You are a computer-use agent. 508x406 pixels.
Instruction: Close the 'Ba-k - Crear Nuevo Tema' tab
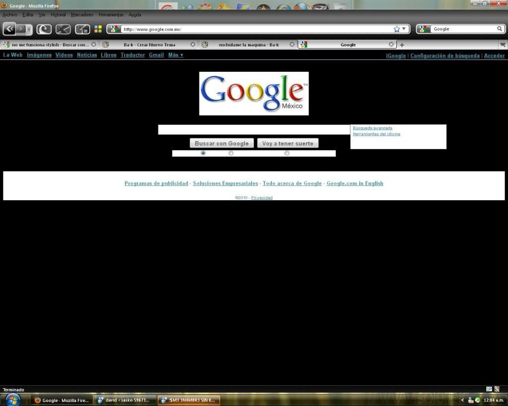tap(193, 44)
